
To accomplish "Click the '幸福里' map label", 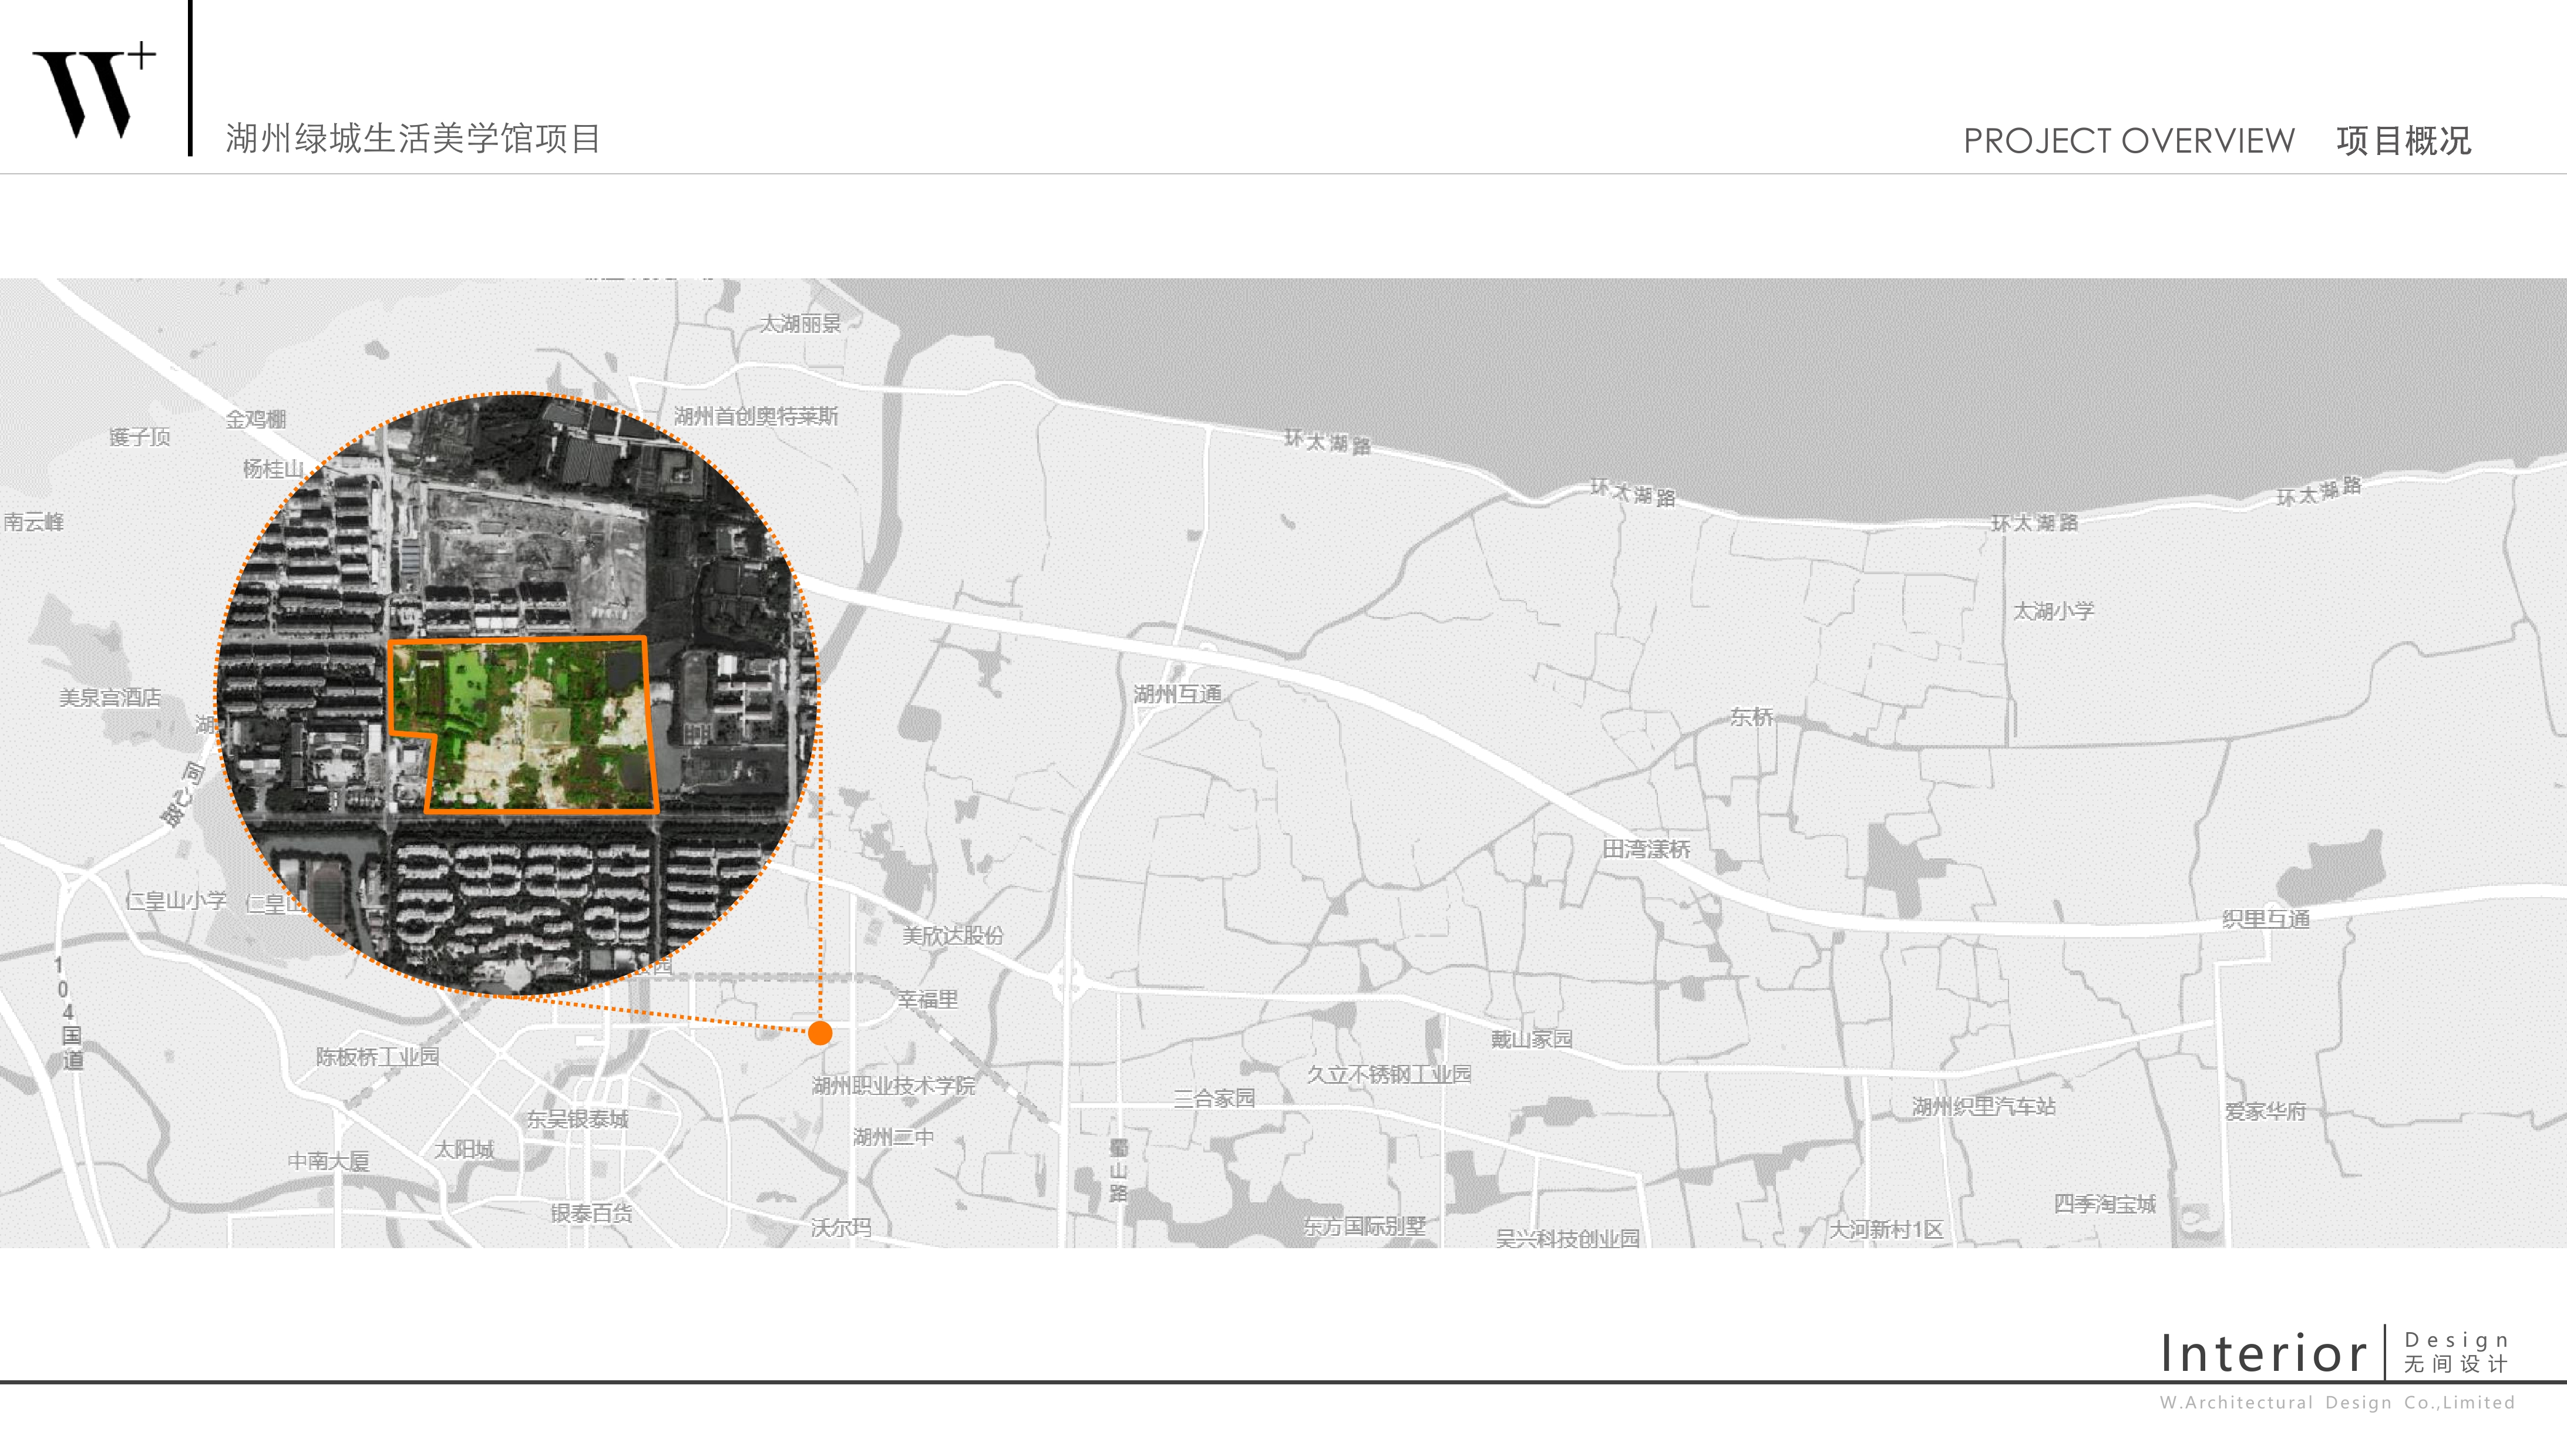I will tap(928, 999).
